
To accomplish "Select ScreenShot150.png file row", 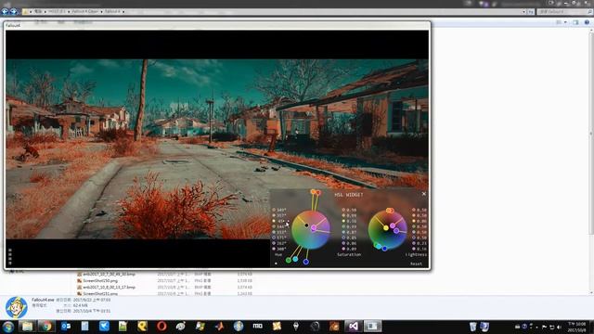I will point(165,280).
